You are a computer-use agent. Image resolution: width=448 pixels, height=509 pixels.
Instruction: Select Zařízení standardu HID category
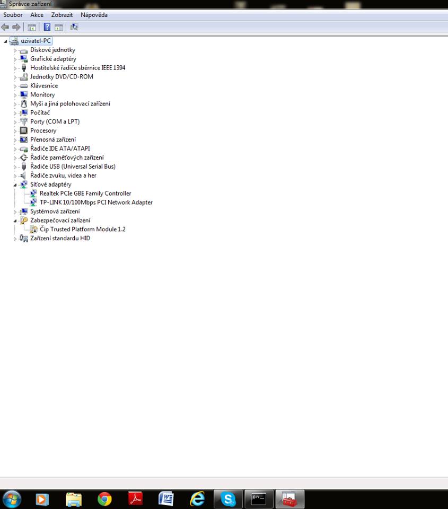pos(60,238)
